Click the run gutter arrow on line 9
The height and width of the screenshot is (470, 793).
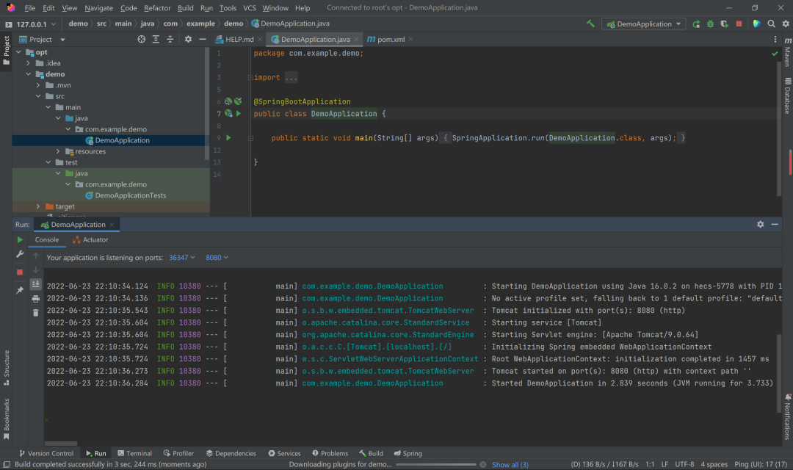pos(228,137)
